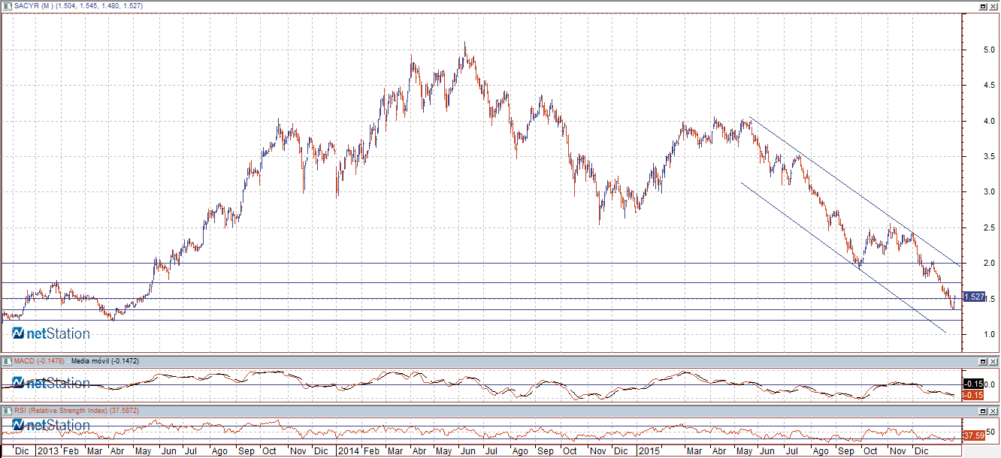Click the 37.59 RSI value tag
This screenshot has height=458, width=1001.
point(974,435)
